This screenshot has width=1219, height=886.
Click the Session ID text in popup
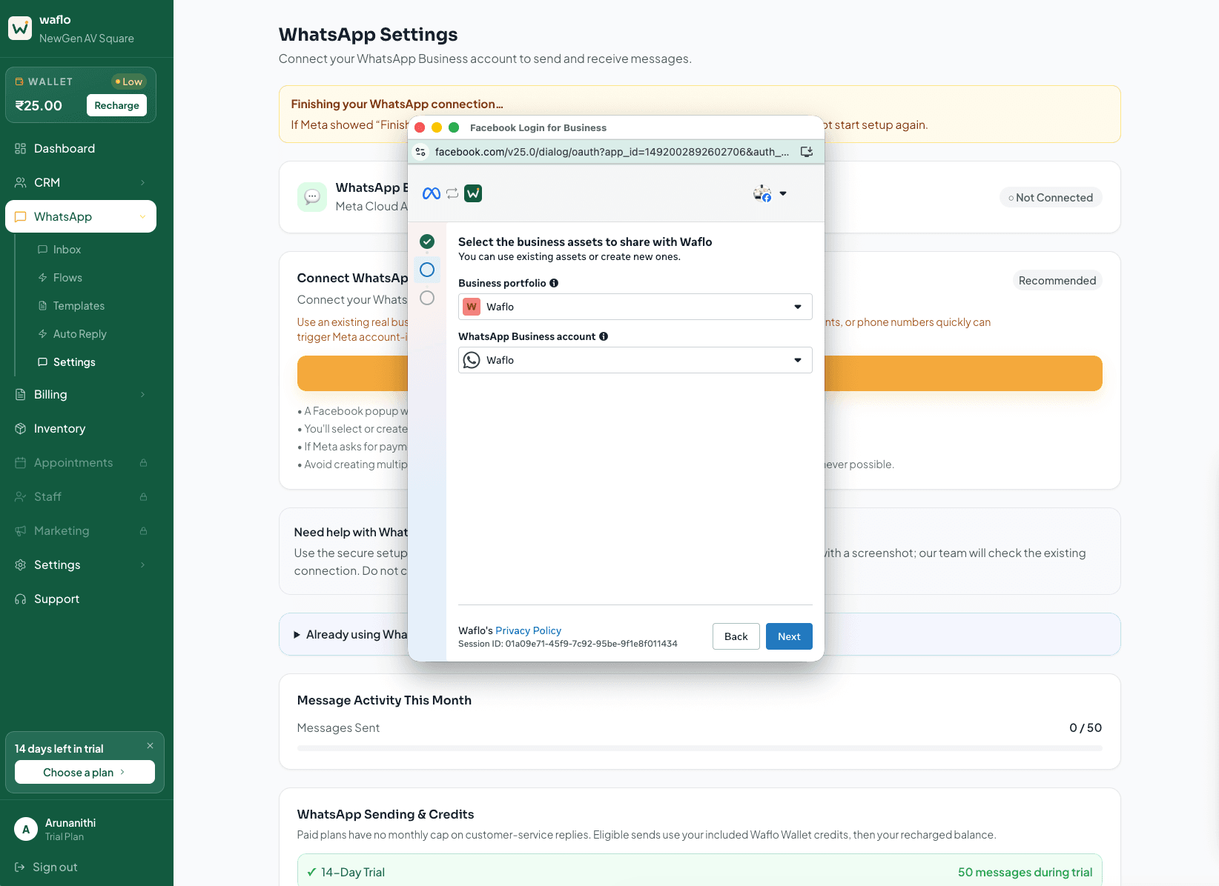pyautogui.click(x=568, y=644)
